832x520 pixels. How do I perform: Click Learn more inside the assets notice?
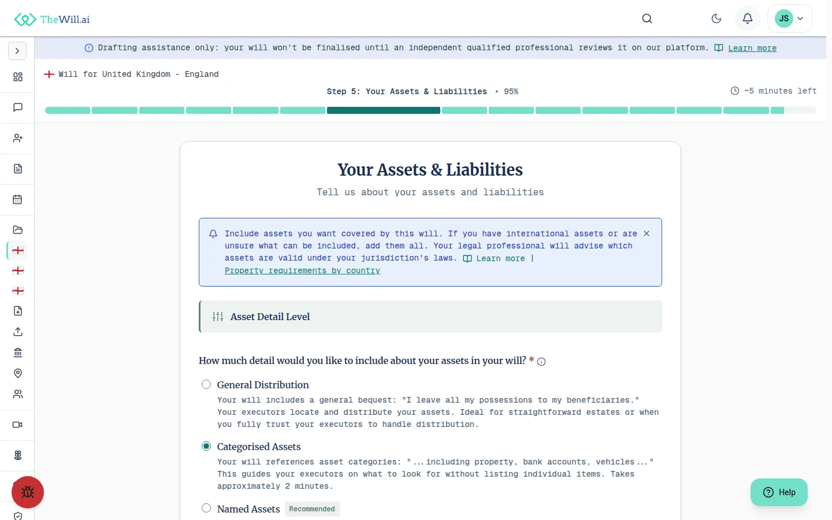tap(500, 258)
